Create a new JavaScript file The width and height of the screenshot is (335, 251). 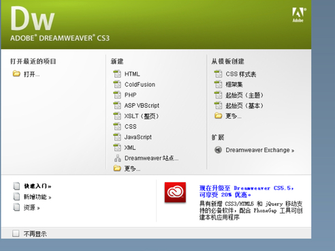(138, 137)
